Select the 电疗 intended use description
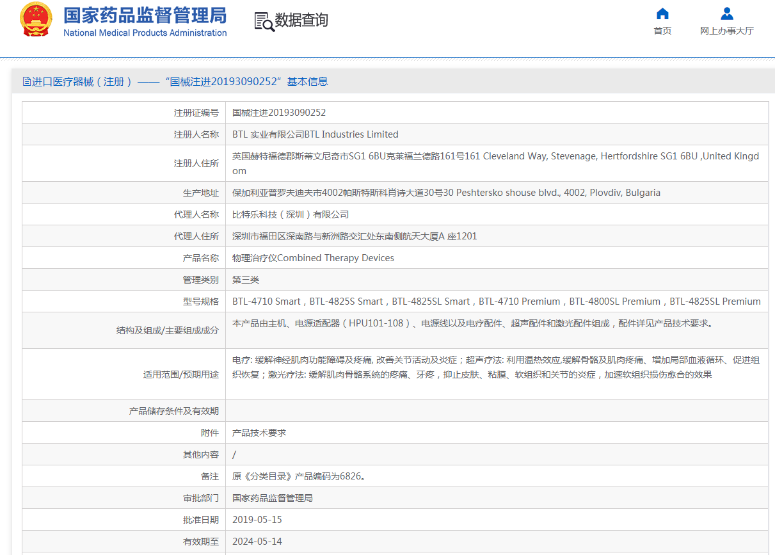775x555 pixels. (496, 367)
